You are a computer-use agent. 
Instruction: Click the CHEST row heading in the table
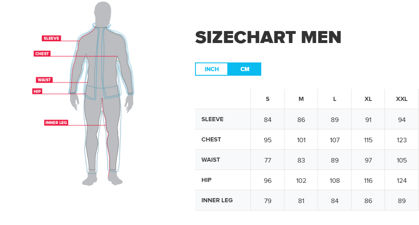point(211,139)
